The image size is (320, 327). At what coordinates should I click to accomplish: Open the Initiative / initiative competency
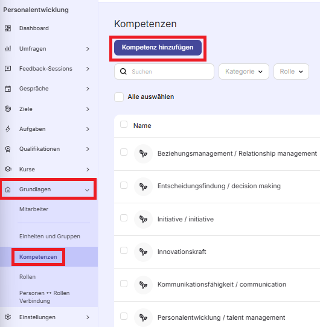[x=185, y=219]
